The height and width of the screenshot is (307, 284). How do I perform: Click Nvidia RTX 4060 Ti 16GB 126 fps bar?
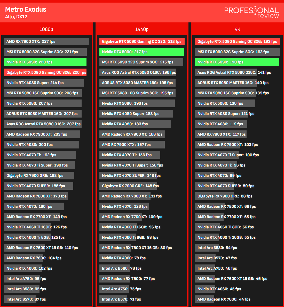(x=27, y=227)
